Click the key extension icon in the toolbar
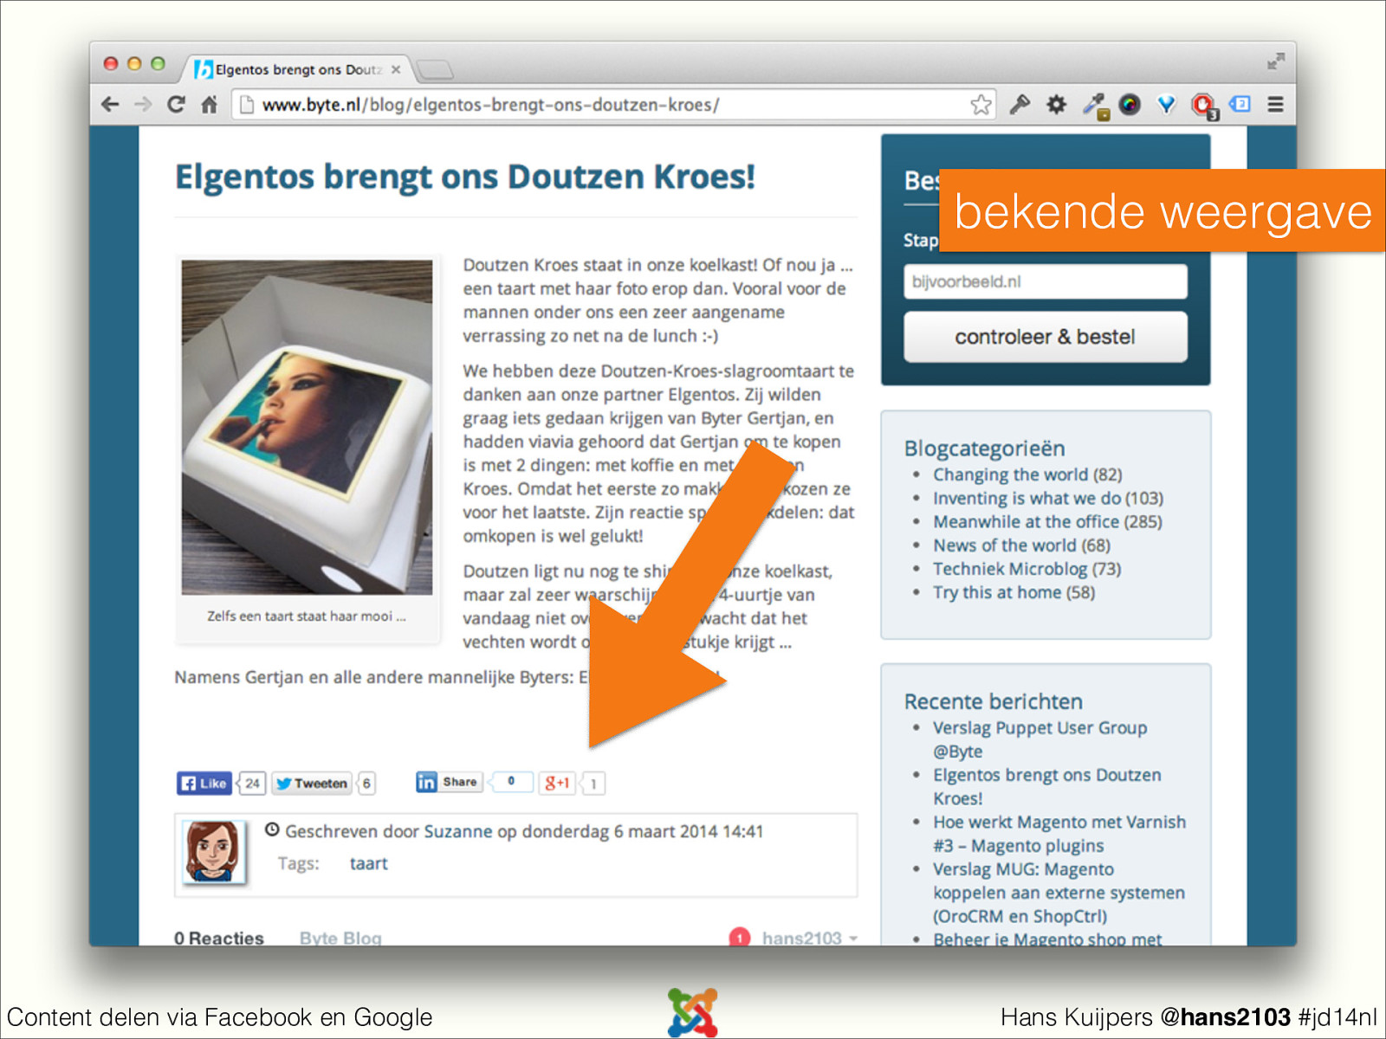Screen dimensions: 1386x1039 1020,105
